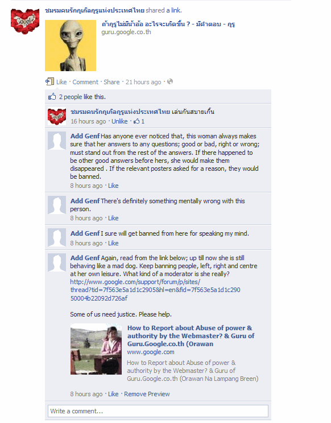The image size is (331, 423).
Task: Click thumbs-up count icon on first comment
Action: [137, 121]
